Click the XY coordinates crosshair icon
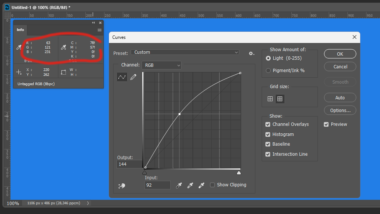This screenshot has width=380, height=214. [x=19, y=72]
